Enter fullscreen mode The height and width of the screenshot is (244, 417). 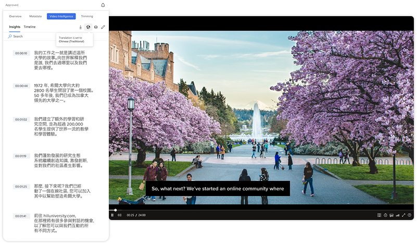pos(403,215)
